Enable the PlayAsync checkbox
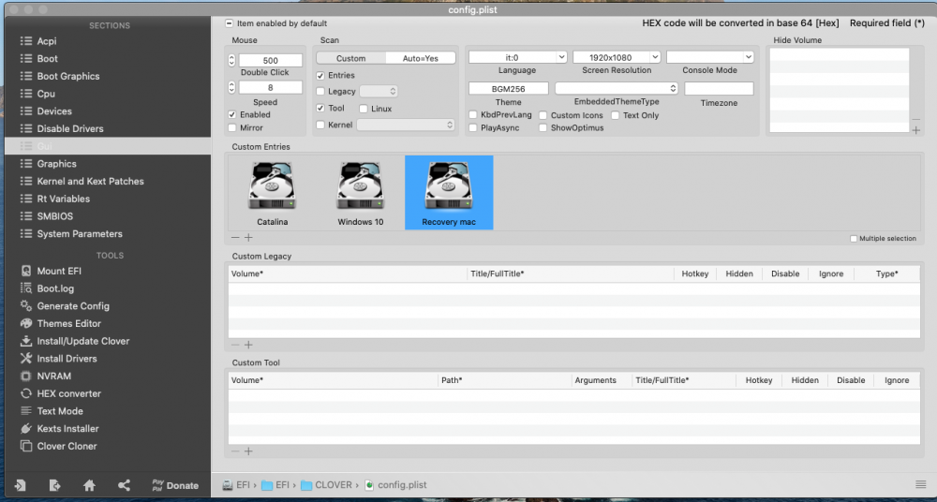The height and width of the screenshot is (502, 937). (x=473, y=128)
